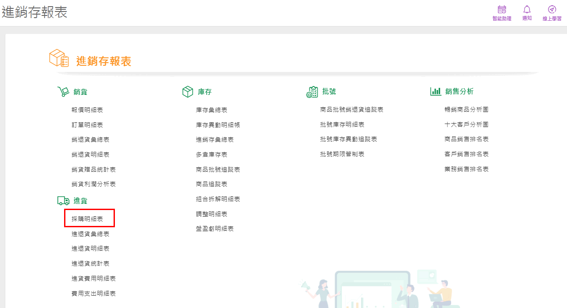Screen dimensions: 567x308
Task: Open 進貨費用明細表 report
Action: click(94, 278)
